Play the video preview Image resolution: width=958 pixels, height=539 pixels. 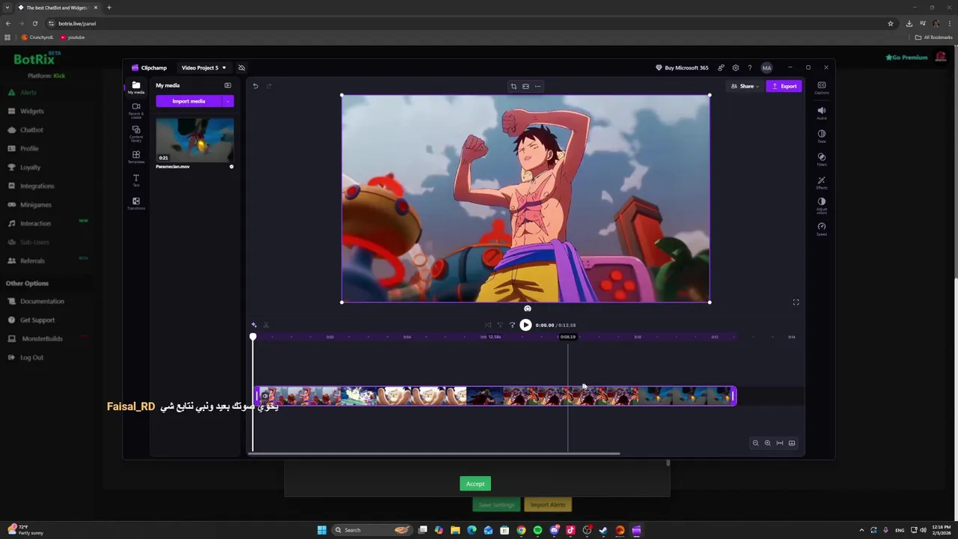click(525, 325)
